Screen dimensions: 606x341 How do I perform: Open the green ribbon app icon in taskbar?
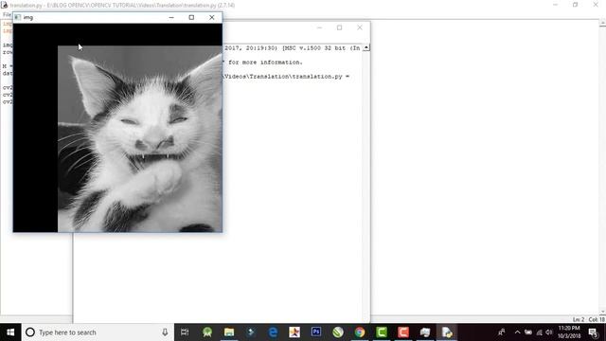pyautogui.click(x=207, y=332)
